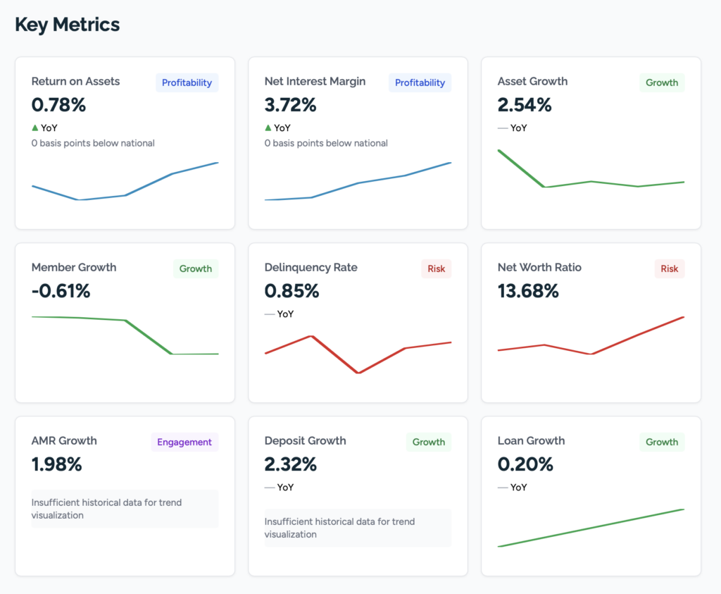Click the Delinquency Rate 0.85% value

(x=291, y=290)
